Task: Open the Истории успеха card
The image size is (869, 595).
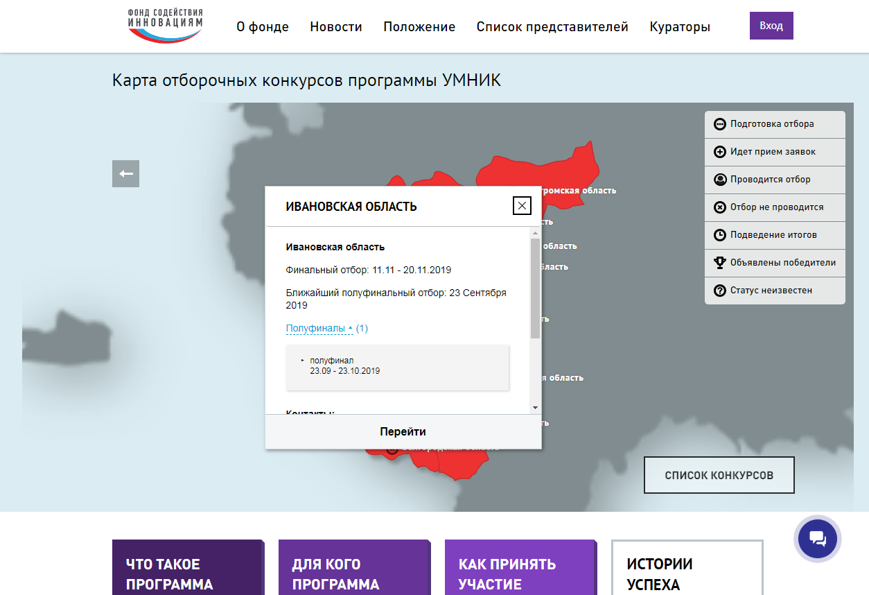Action: pyautogui.click(x=687, y=567)
